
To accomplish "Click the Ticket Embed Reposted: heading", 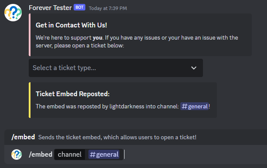I will [x=73, y=94].
